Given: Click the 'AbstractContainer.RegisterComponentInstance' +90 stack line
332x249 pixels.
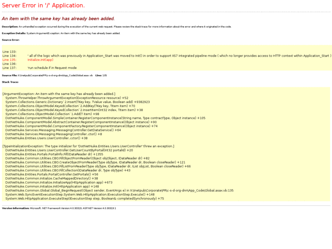Looking at the screenshot, I should point(81,122).
